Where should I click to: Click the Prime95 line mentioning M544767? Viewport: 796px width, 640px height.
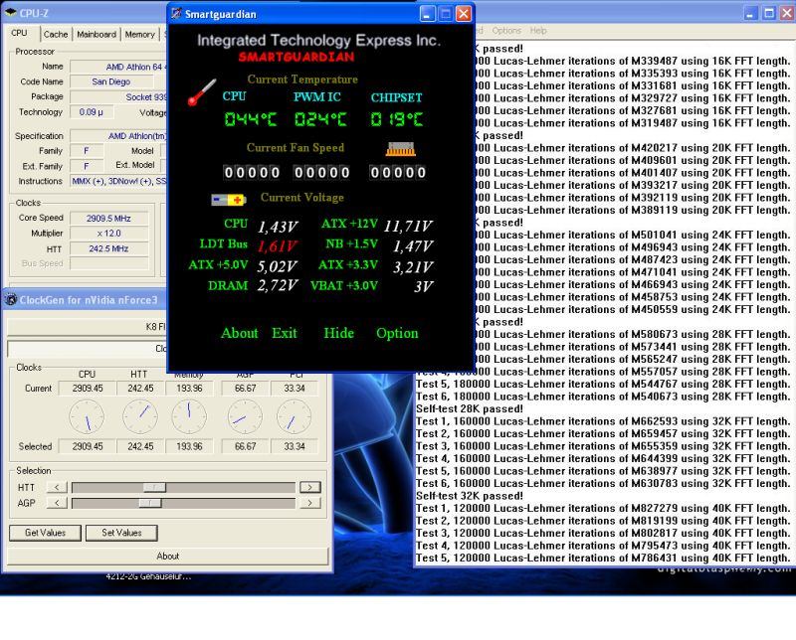(603, 384)
